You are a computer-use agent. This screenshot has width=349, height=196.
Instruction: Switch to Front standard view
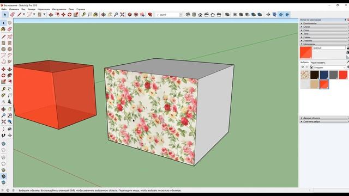(x=200, y=15)
